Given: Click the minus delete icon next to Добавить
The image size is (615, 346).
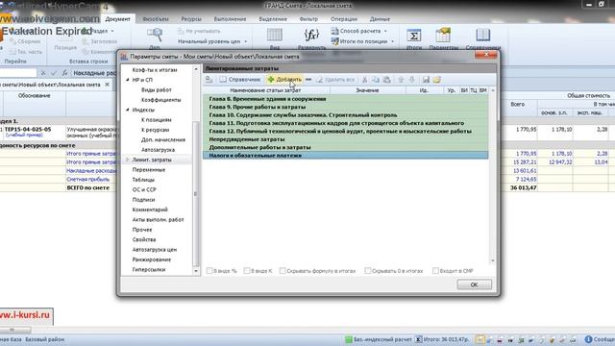Looking at the screenshot, I should pyautogui.click(x=308, y=80).
